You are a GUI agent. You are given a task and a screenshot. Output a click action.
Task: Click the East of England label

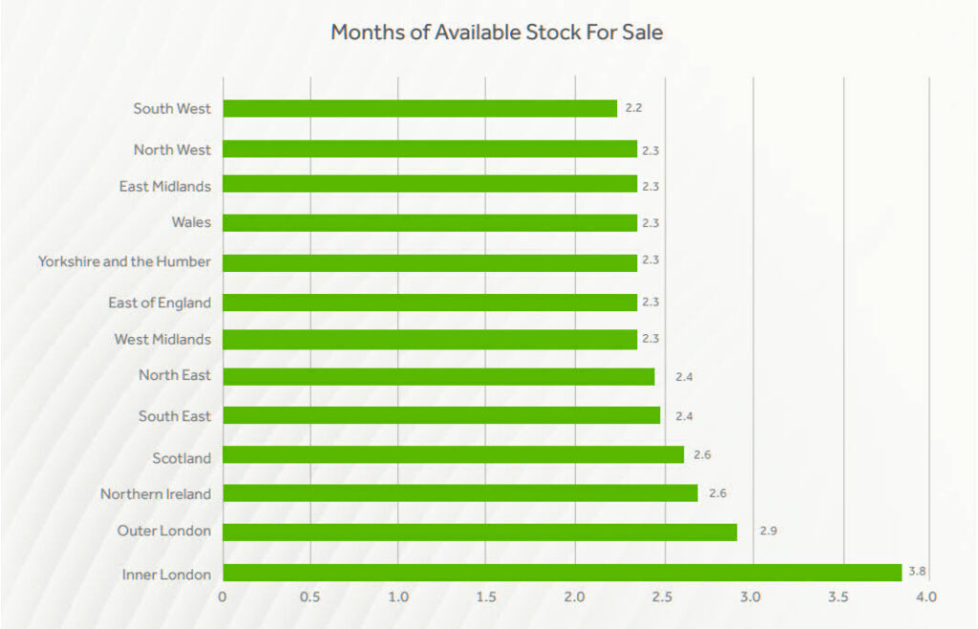[159, 303]
